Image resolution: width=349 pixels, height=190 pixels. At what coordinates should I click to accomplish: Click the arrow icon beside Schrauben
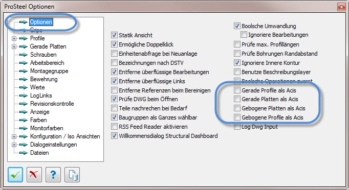pos(24,55)
